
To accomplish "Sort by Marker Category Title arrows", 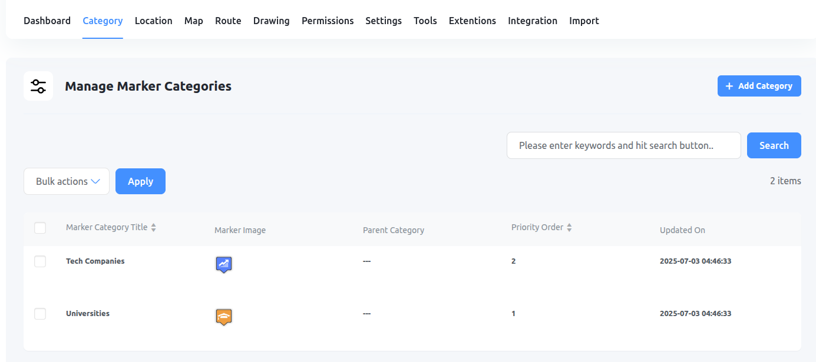I will (154, 227).
